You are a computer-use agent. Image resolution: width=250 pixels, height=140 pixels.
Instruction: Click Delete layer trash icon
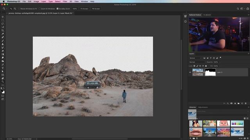tap(246, 103)
